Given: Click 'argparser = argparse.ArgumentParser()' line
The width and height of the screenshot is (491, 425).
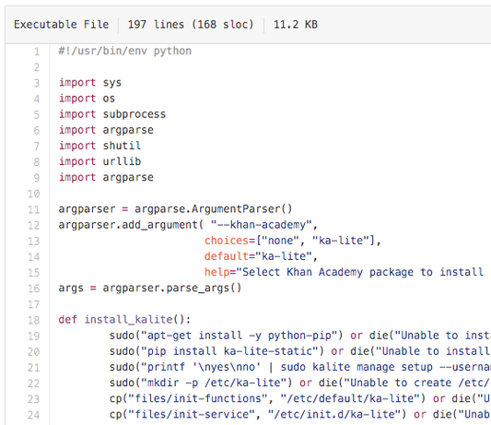Looking at the screenshot, I should pos(175,209).
